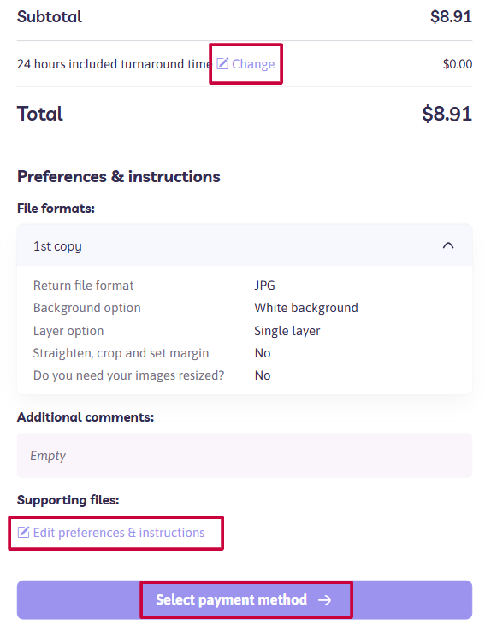Select payment method button

(x=245, y=599)
